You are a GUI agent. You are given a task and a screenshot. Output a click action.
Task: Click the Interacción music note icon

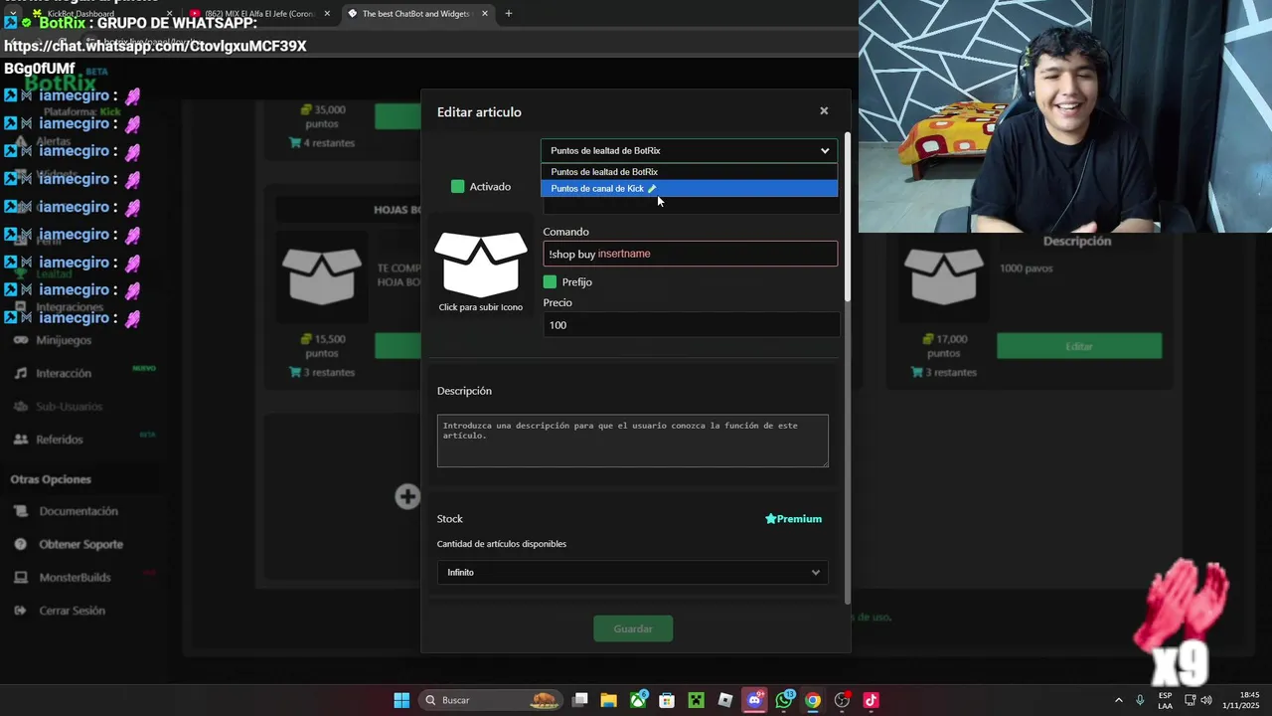[20, 373]
